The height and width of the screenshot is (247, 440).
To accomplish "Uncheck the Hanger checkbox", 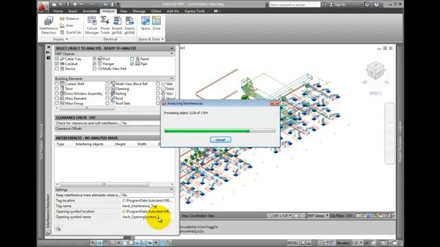I will pyautogui.click(x=95, y=64).
